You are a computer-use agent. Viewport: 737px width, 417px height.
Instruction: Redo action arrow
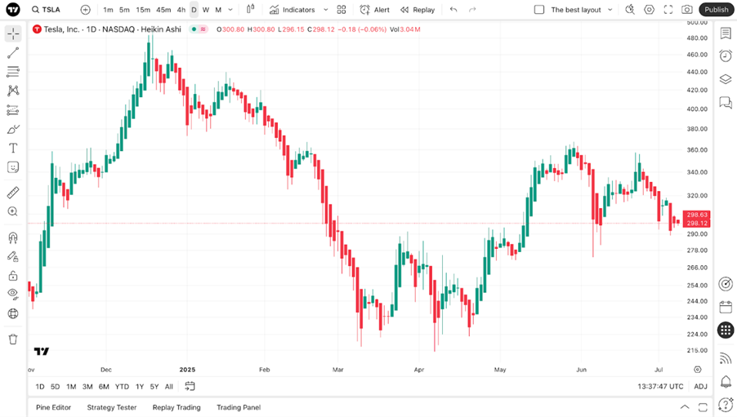472,10
